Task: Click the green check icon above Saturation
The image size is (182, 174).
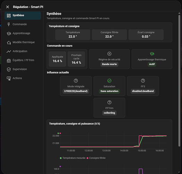Action: (x=109, y=81)
